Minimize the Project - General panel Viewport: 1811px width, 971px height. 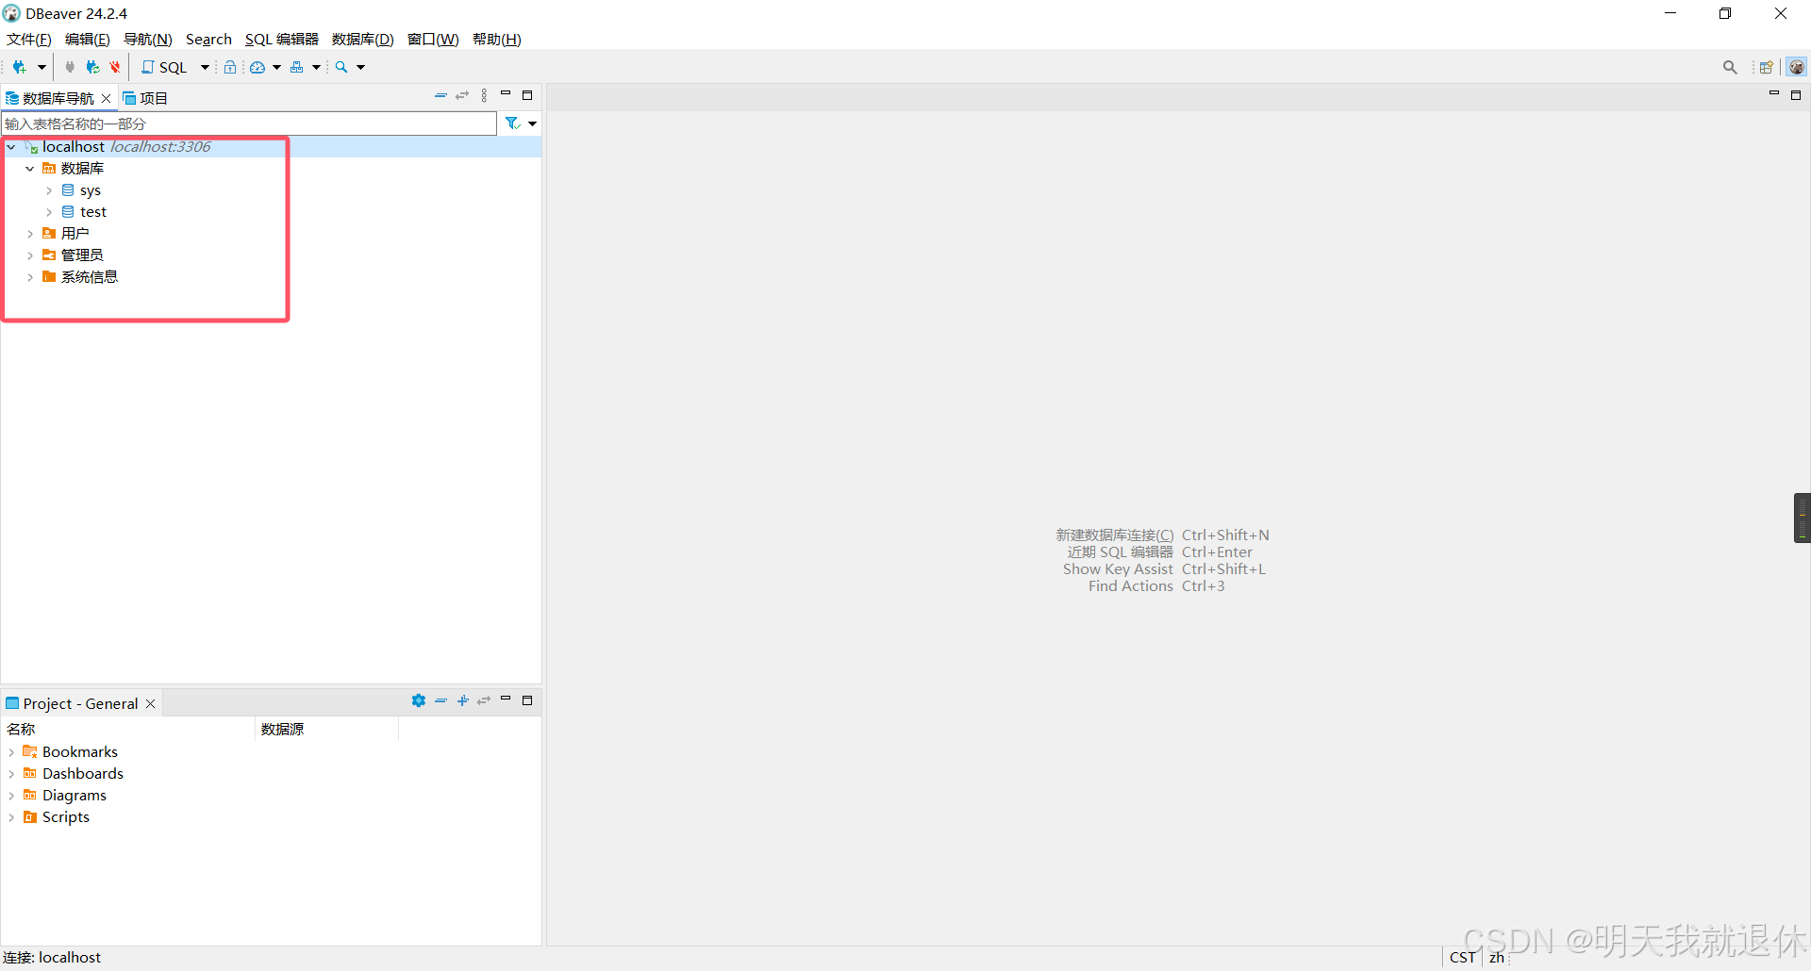506,699
